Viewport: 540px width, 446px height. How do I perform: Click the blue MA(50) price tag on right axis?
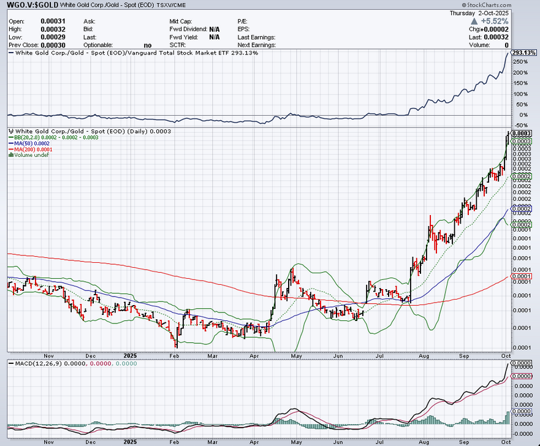coord(521,209)
